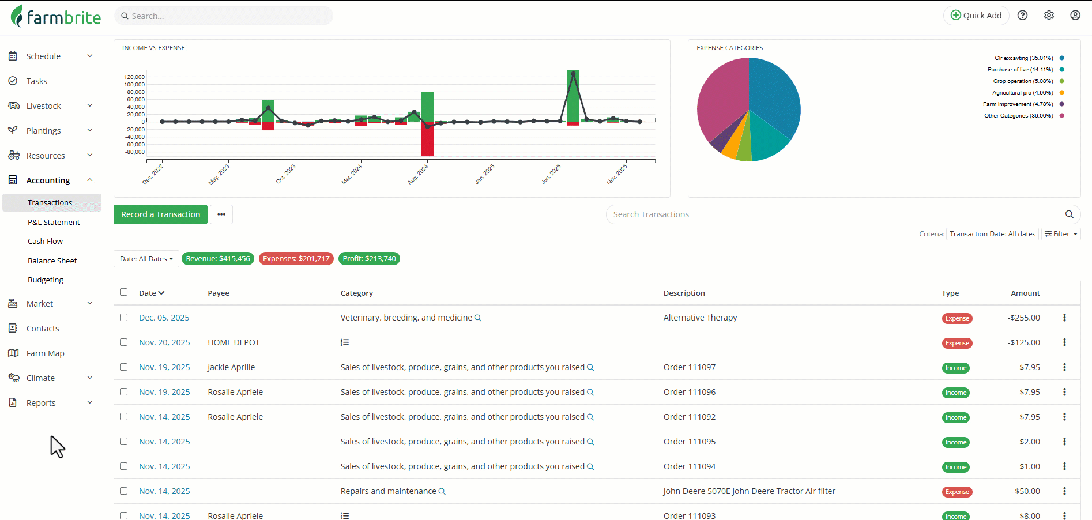Check the Dec. 05, 2025 transaction checkbox
The width and height of the screenshot is (1092, 520).
(x=123, y=318)
